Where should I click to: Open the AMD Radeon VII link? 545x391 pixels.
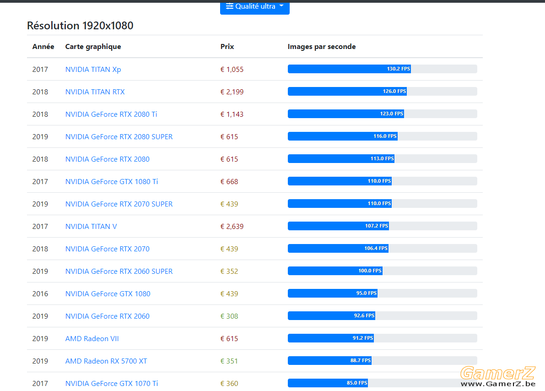[x=92, y=338]
